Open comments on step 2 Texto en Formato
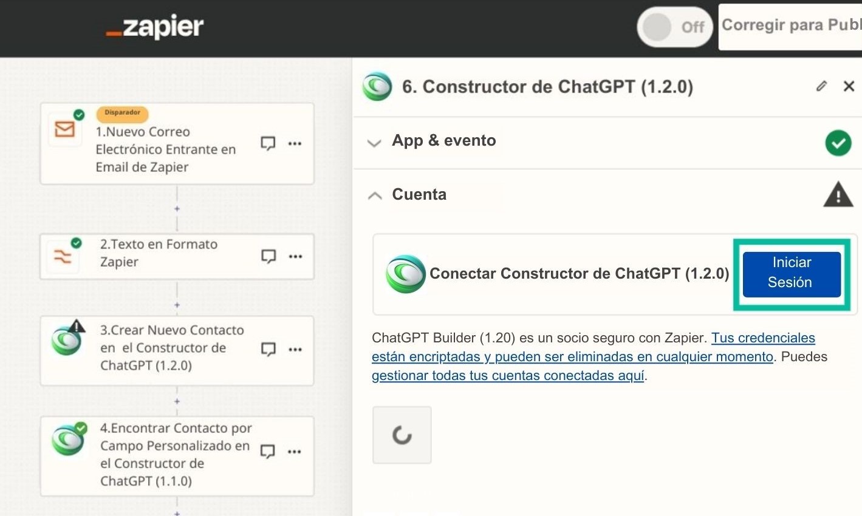Image resolution: width=862 pixels, height=516 pixels. (268, 256)
